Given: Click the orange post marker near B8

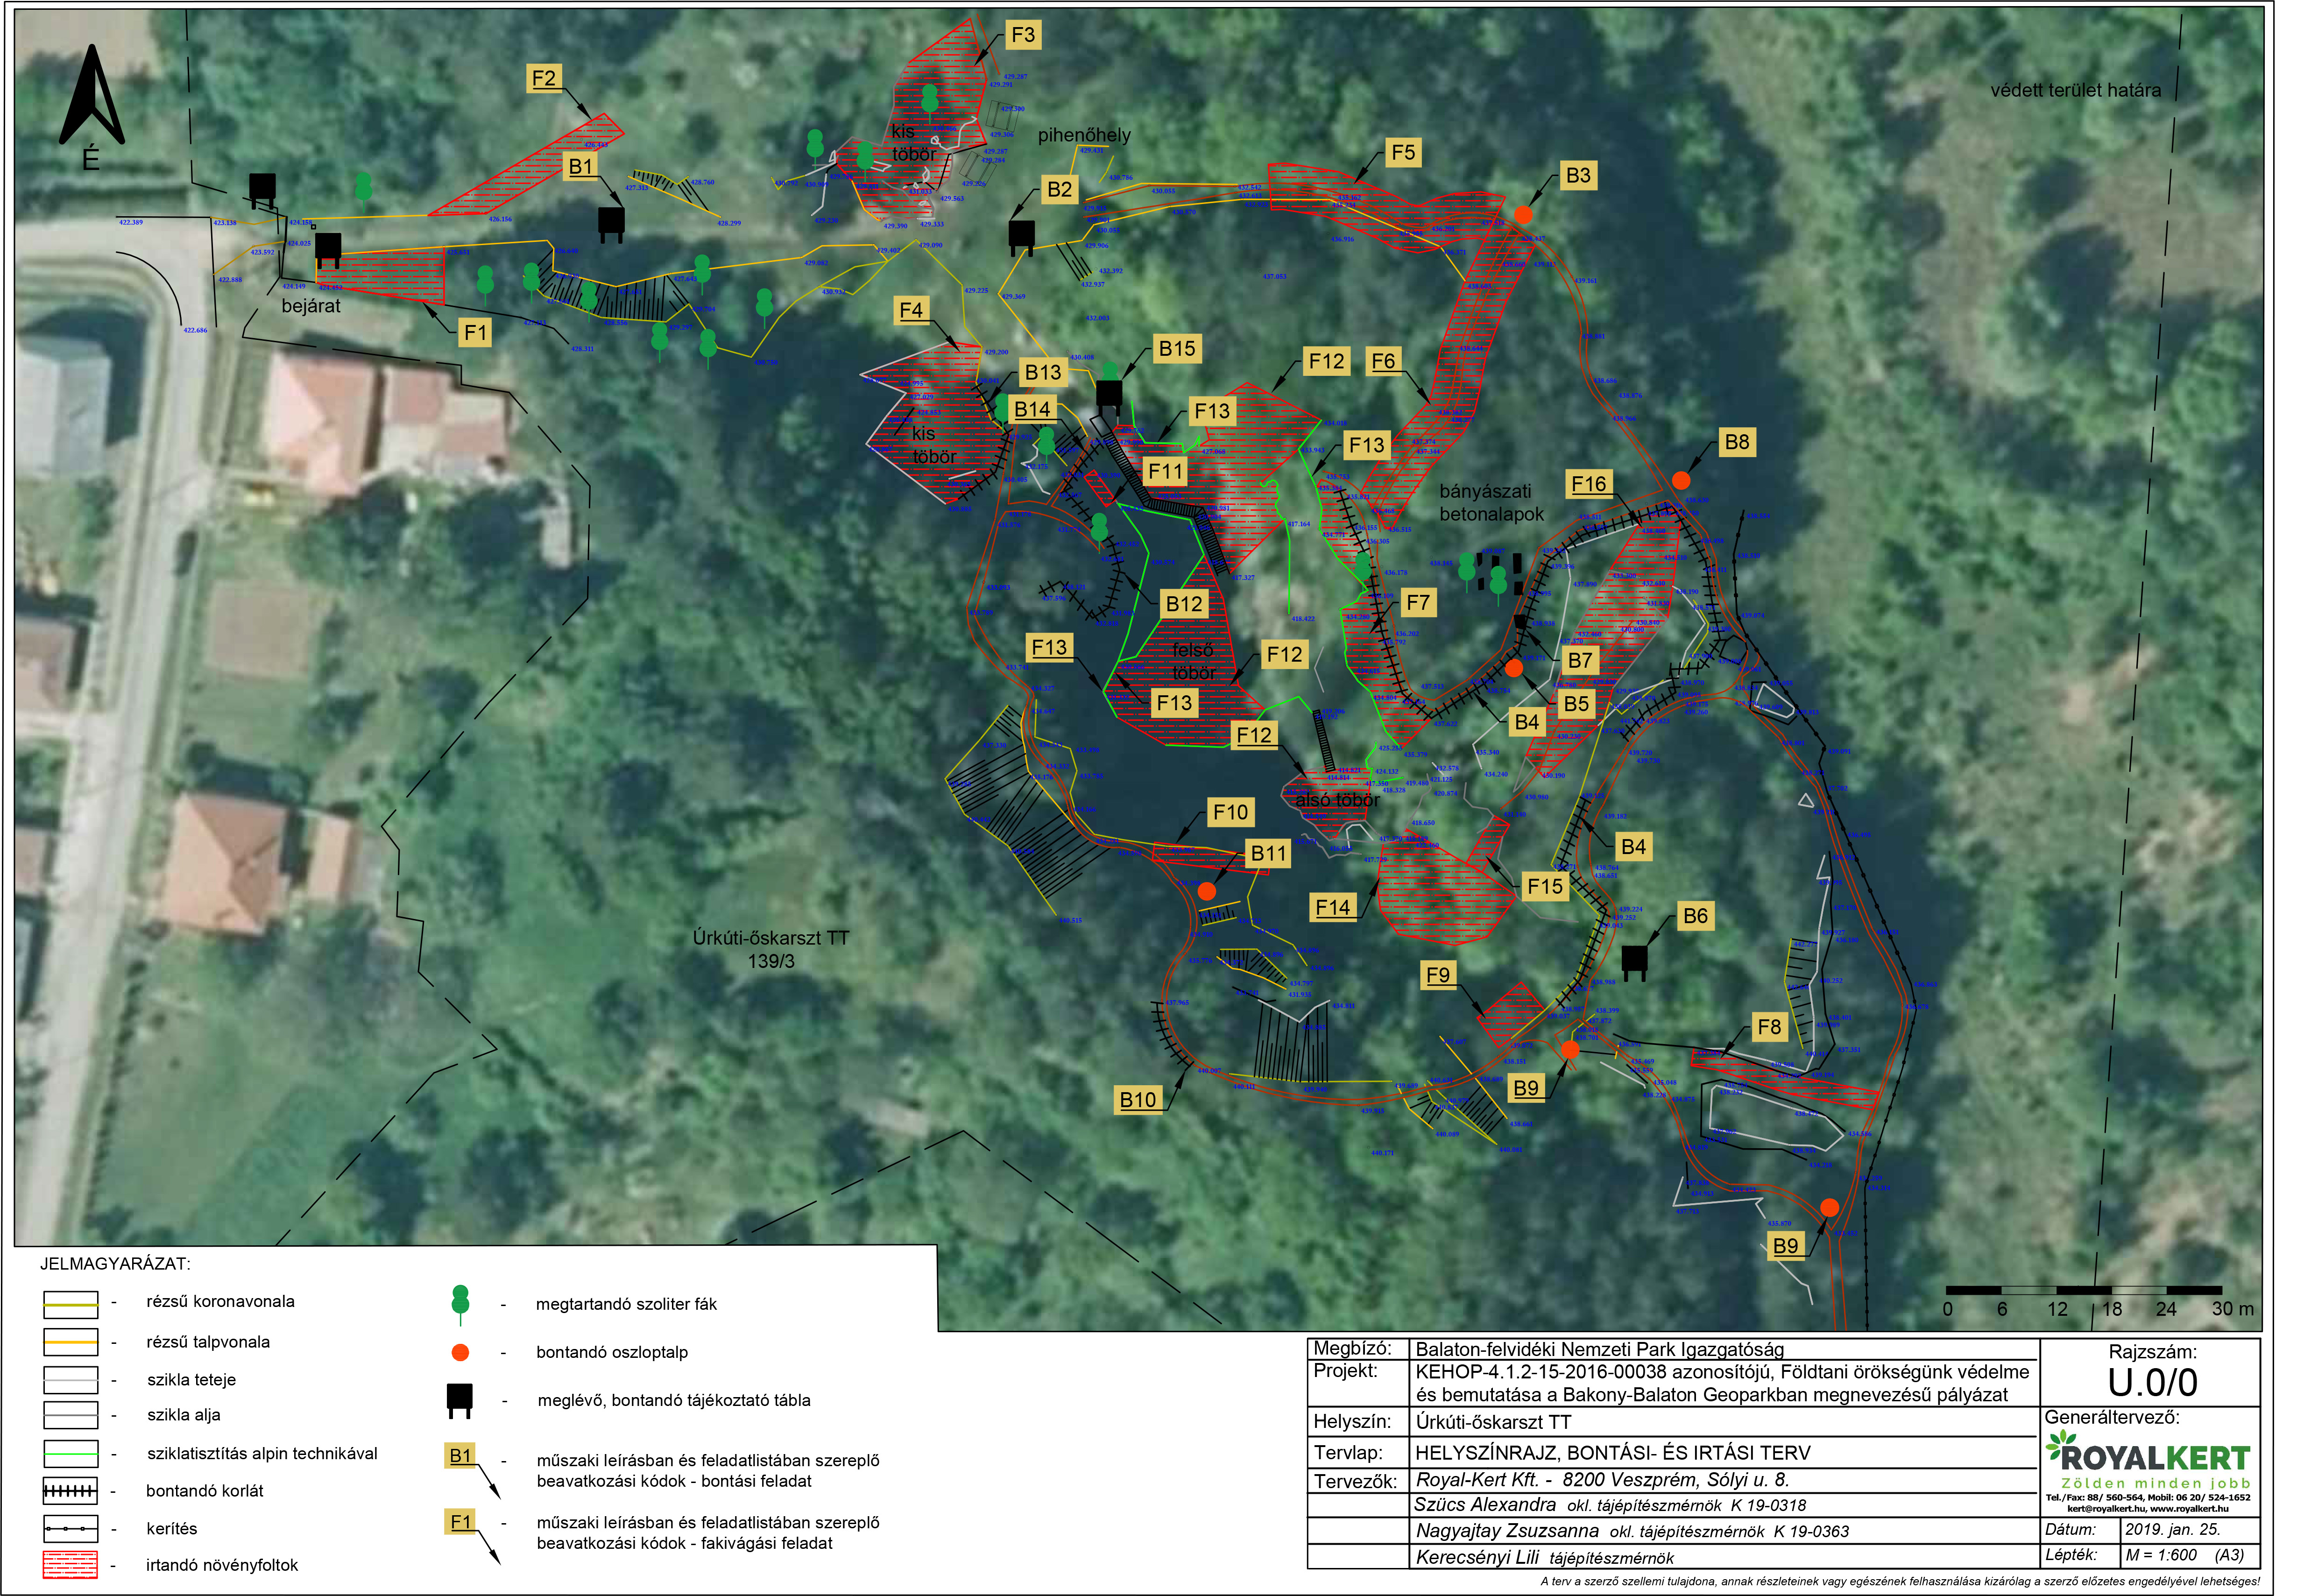Looking at the screenshot, I should click(1681, 481).
